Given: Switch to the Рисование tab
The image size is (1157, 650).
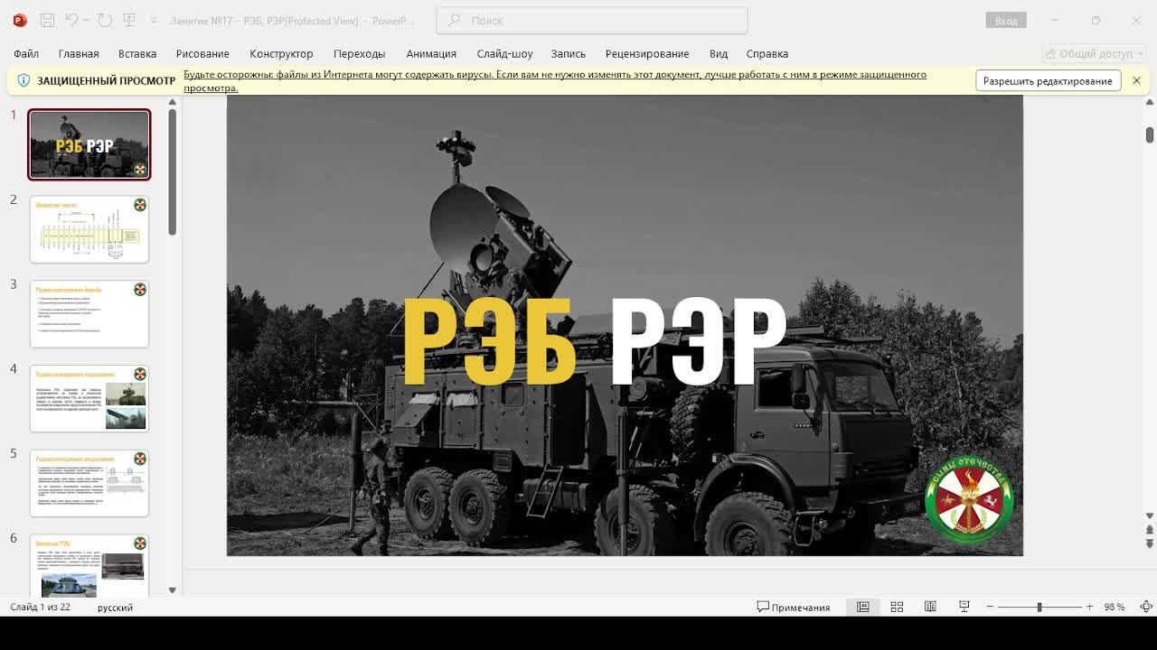Looking at the screenshot, I should (202, 53).
